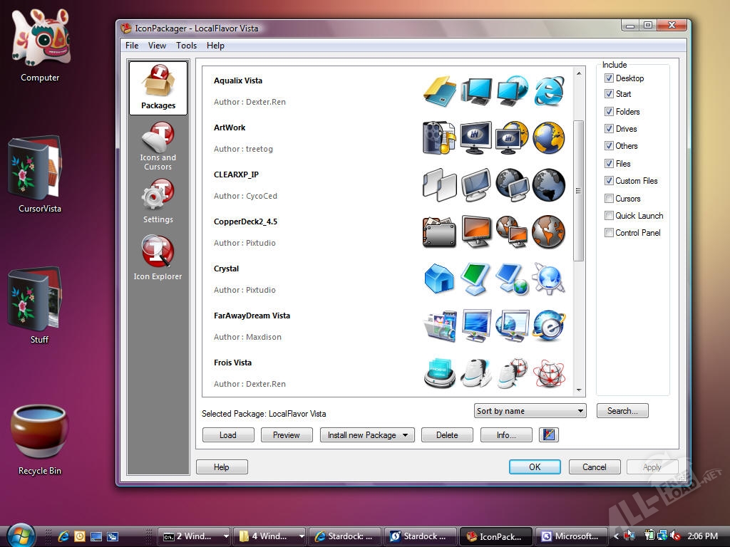Open Icons and Cursors section
730x547 pixels.
point(158,146)
